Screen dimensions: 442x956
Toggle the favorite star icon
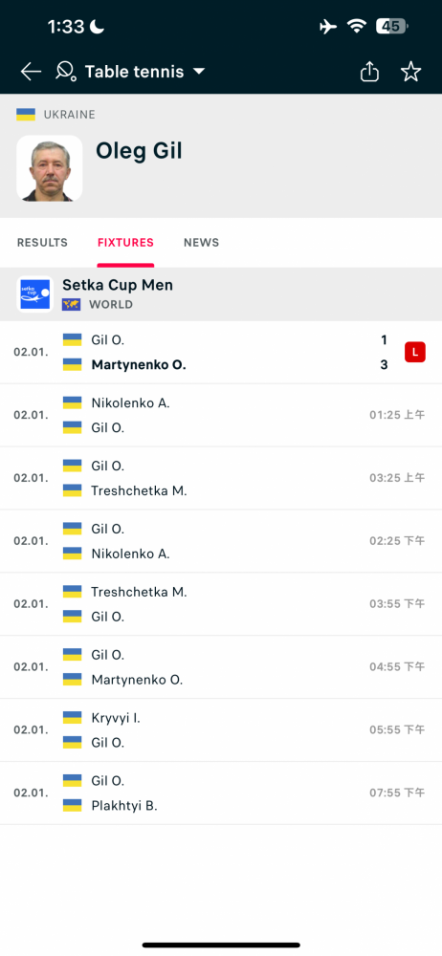pos(410,72)
